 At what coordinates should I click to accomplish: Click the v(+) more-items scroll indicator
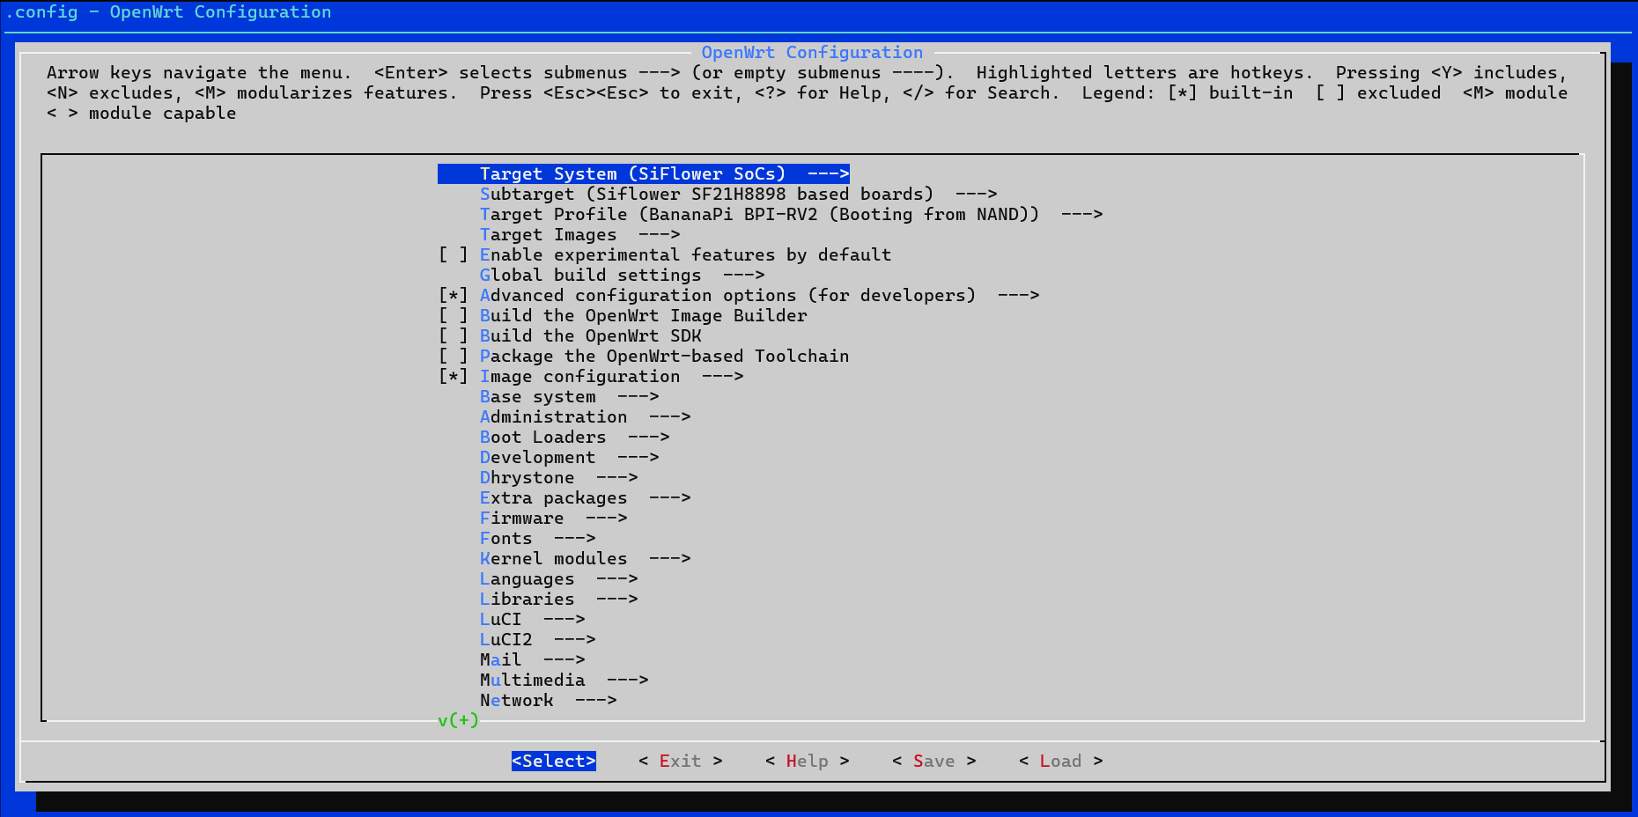point(458,720)
